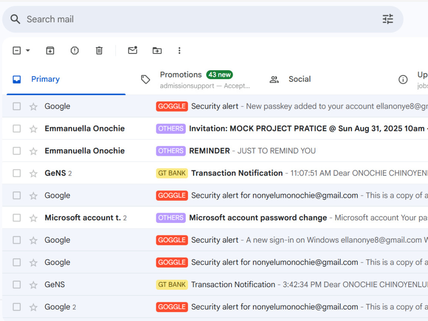Screen dimensions: 428x321
Task: Select the GeNS 11:07:51 AM transaction email checkbox
Action: coord(17,173)
